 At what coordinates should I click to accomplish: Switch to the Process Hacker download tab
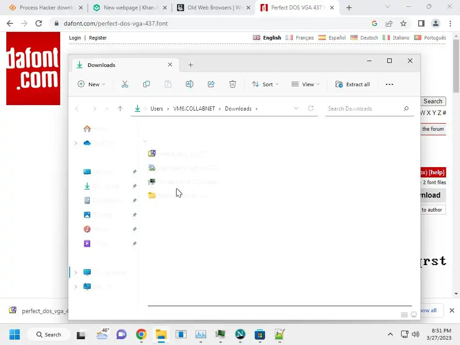[46, 8]
